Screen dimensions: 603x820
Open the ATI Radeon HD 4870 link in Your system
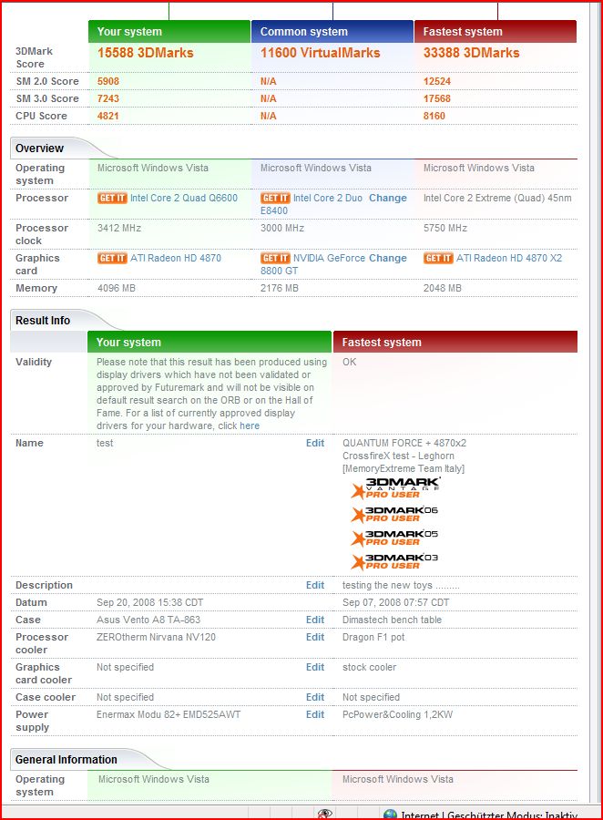click(x=176, y=259)
